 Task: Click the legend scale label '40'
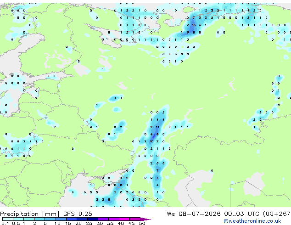pos(121,223)
